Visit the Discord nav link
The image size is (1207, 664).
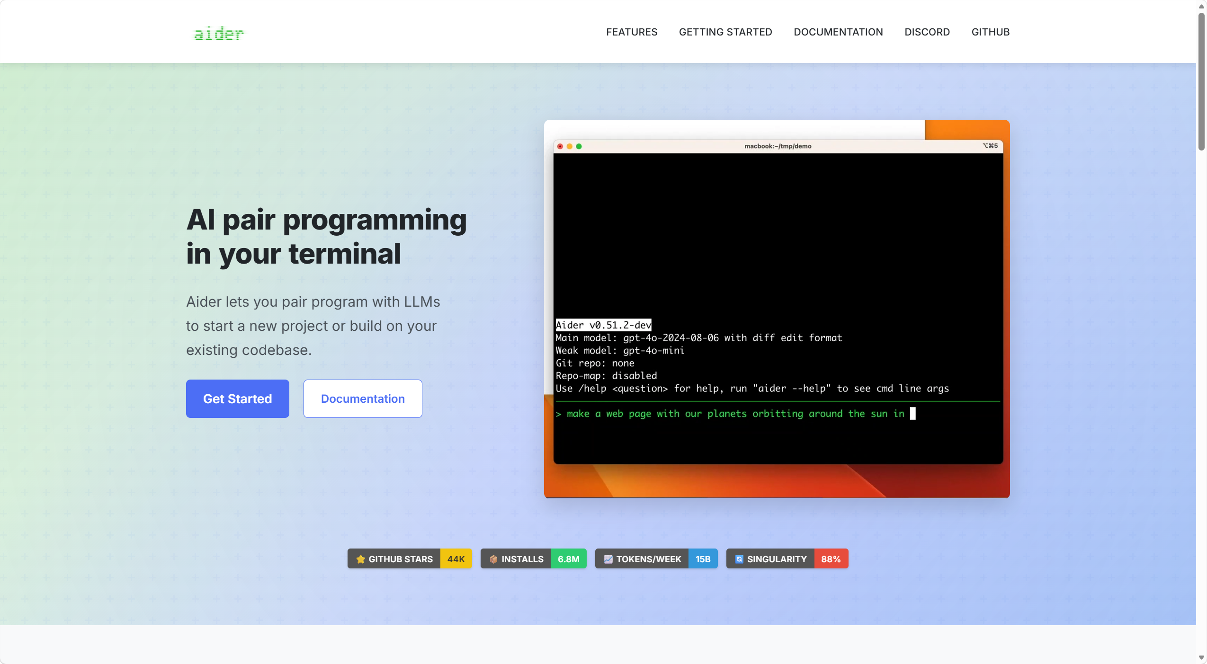[x=927, y=32]
